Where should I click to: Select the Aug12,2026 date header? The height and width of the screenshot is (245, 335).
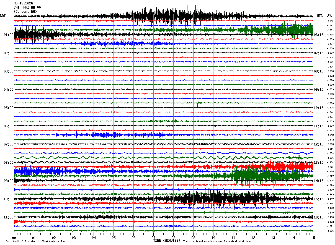click(x=23, y=3)
